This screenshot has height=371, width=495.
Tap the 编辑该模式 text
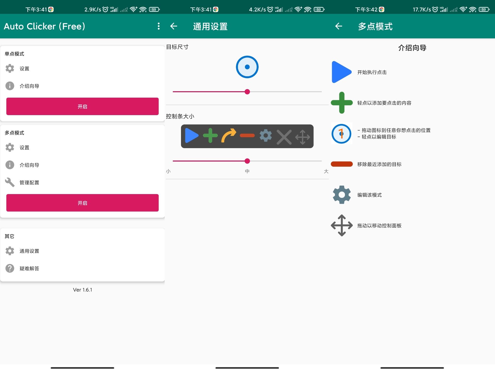click(x=370, y=195)
